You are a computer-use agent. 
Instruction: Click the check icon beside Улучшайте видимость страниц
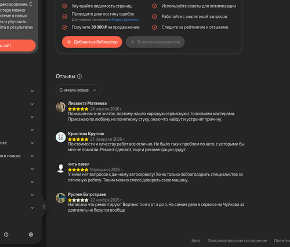click(x=64, y=6)
